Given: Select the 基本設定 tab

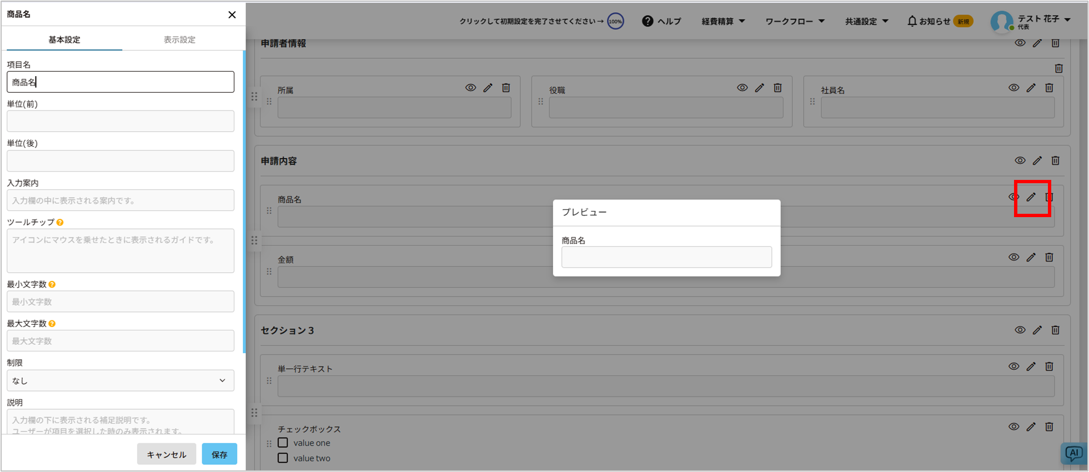Looking at the screenshot, I should pyautogui.click(x=64, y=39).
